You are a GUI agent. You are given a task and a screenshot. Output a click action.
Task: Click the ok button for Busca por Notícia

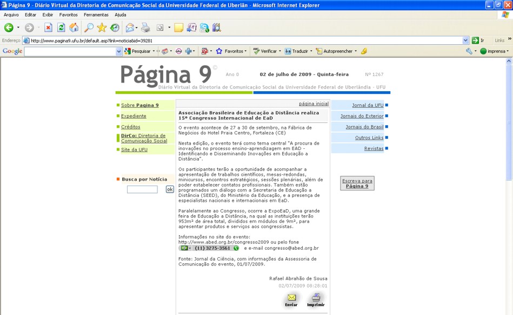pyautogui.click(x=170, y=189)
